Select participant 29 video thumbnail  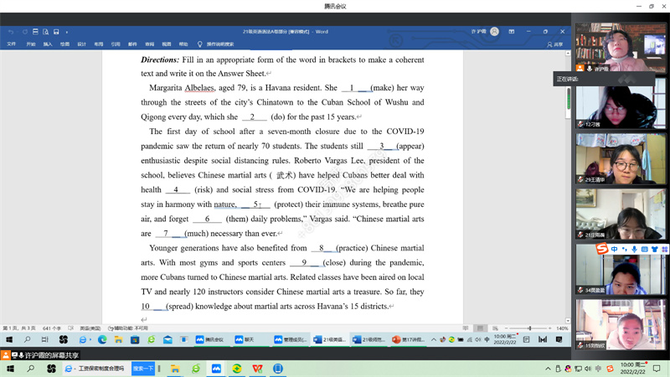pos(621,158)
